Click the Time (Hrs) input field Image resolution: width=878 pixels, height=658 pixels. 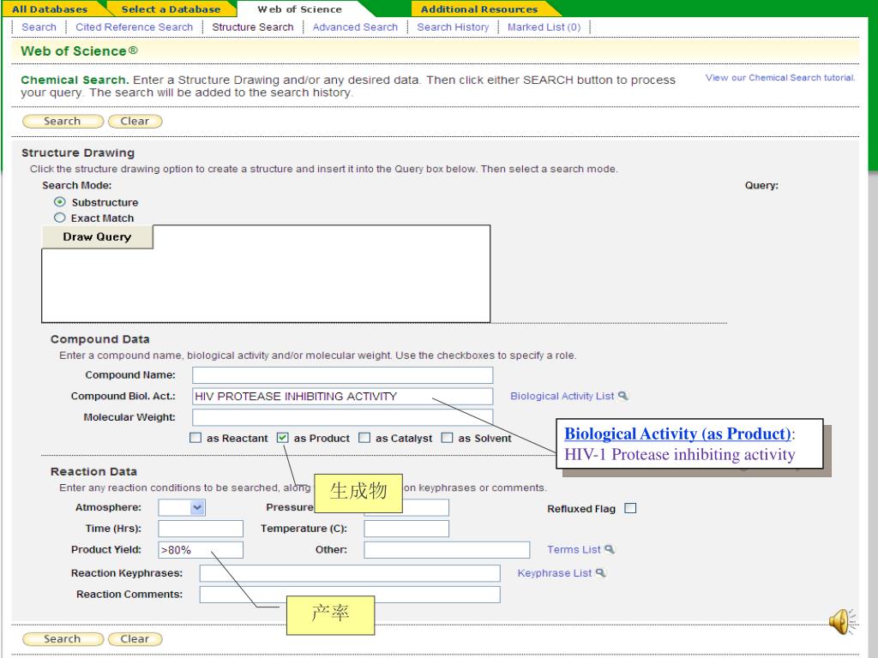[x=201, y=529]
